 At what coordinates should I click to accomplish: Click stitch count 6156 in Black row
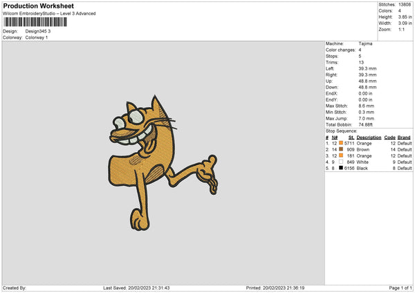(x=349, y=169)
